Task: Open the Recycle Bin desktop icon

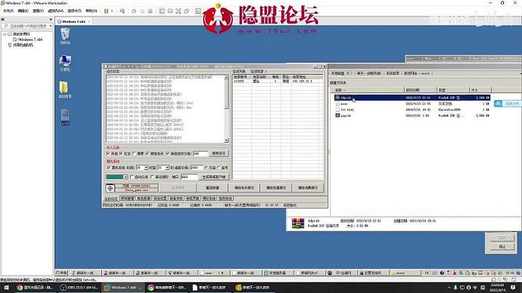Action: tap(65, 36)
